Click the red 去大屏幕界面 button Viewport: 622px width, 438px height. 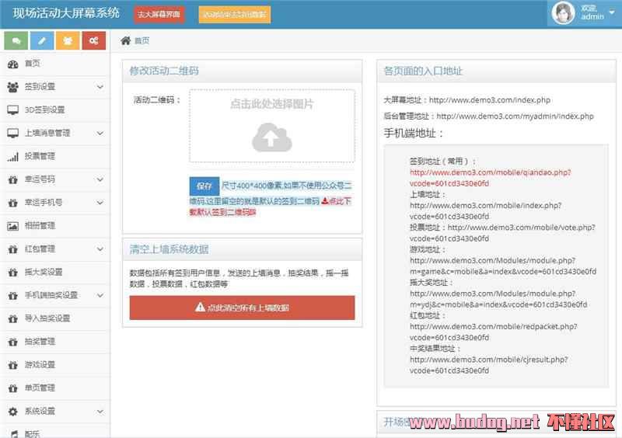[159, 15]
